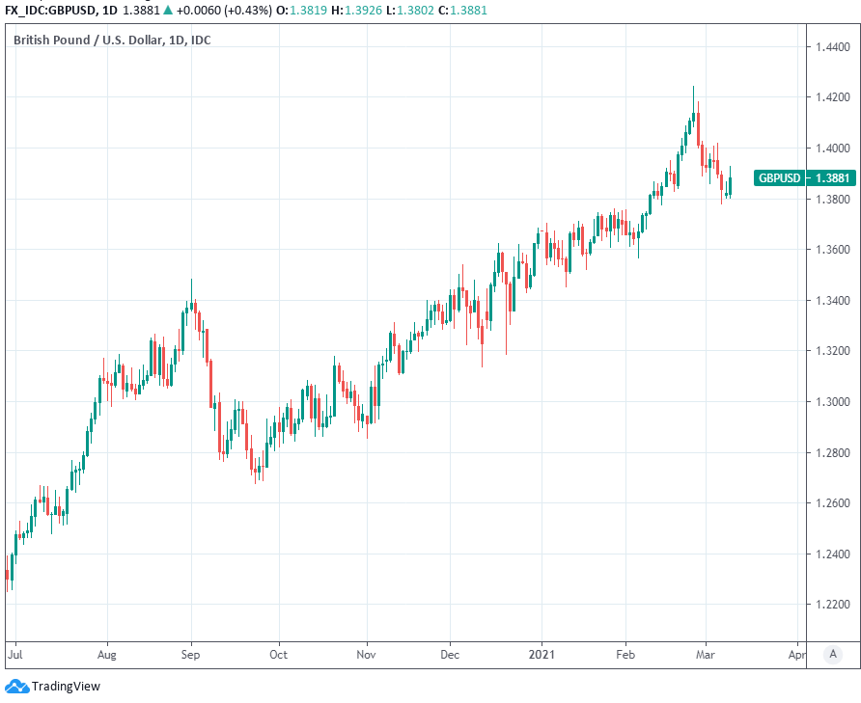Click the 1.3400 price axis label
861x703 pixels.
(832, 300)
